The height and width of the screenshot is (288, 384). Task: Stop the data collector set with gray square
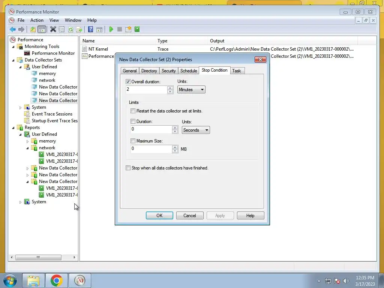120,29
